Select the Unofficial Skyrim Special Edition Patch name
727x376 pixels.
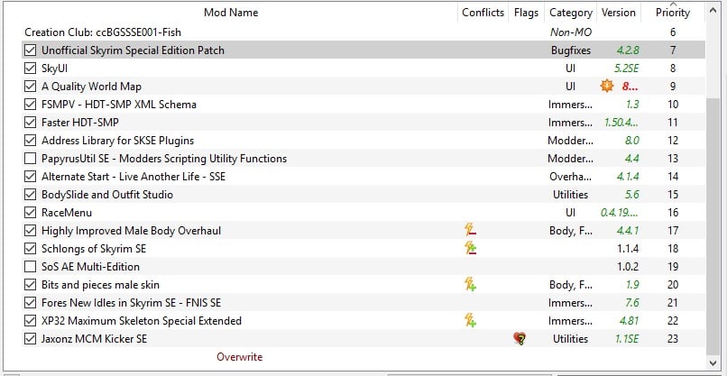click(x=133, y=50)
